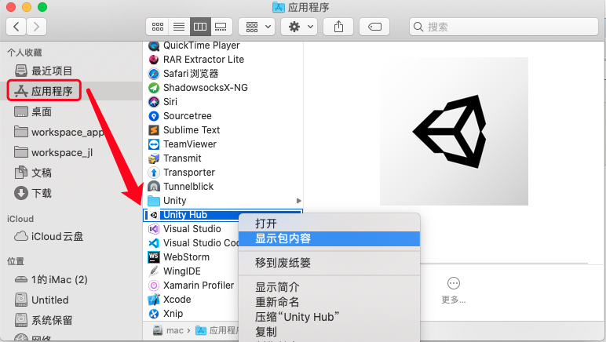
Task: Switch to list view
Action: pos(178,27)
